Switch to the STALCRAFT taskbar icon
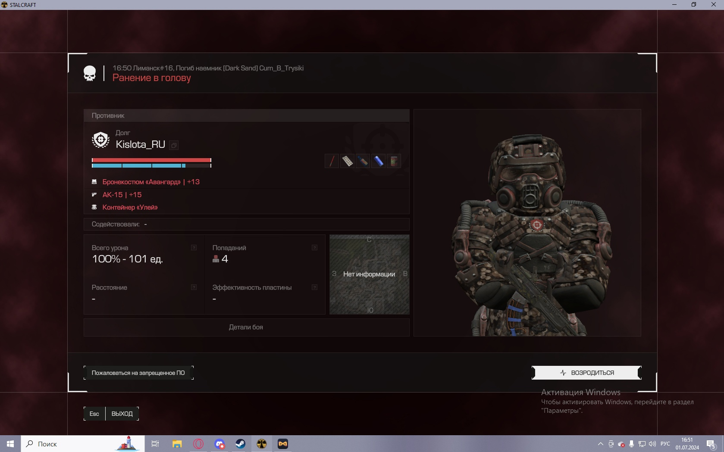 point(262,444)
